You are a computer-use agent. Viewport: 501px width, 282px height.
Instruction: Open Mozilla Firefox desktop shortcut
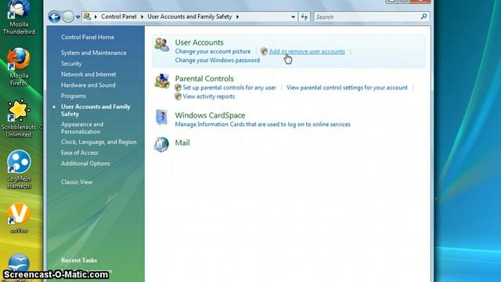(x=19, y=67)
